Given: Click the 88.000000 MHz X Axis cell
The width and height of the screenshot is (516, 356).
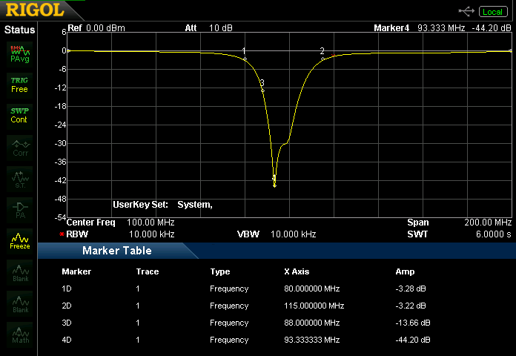Looking at the screenshot, I should pyautogui.click(x=311, y=323).
